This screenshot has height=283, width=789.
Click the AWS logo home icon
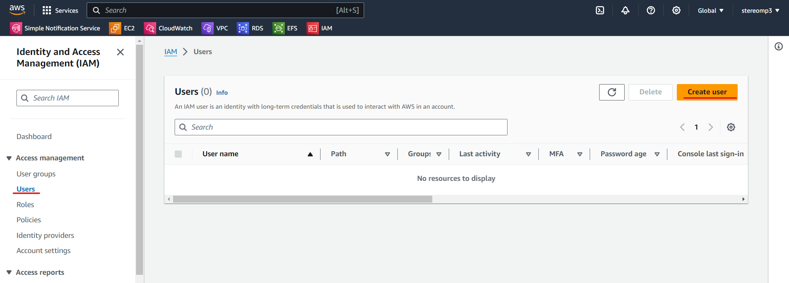[17, 10]
